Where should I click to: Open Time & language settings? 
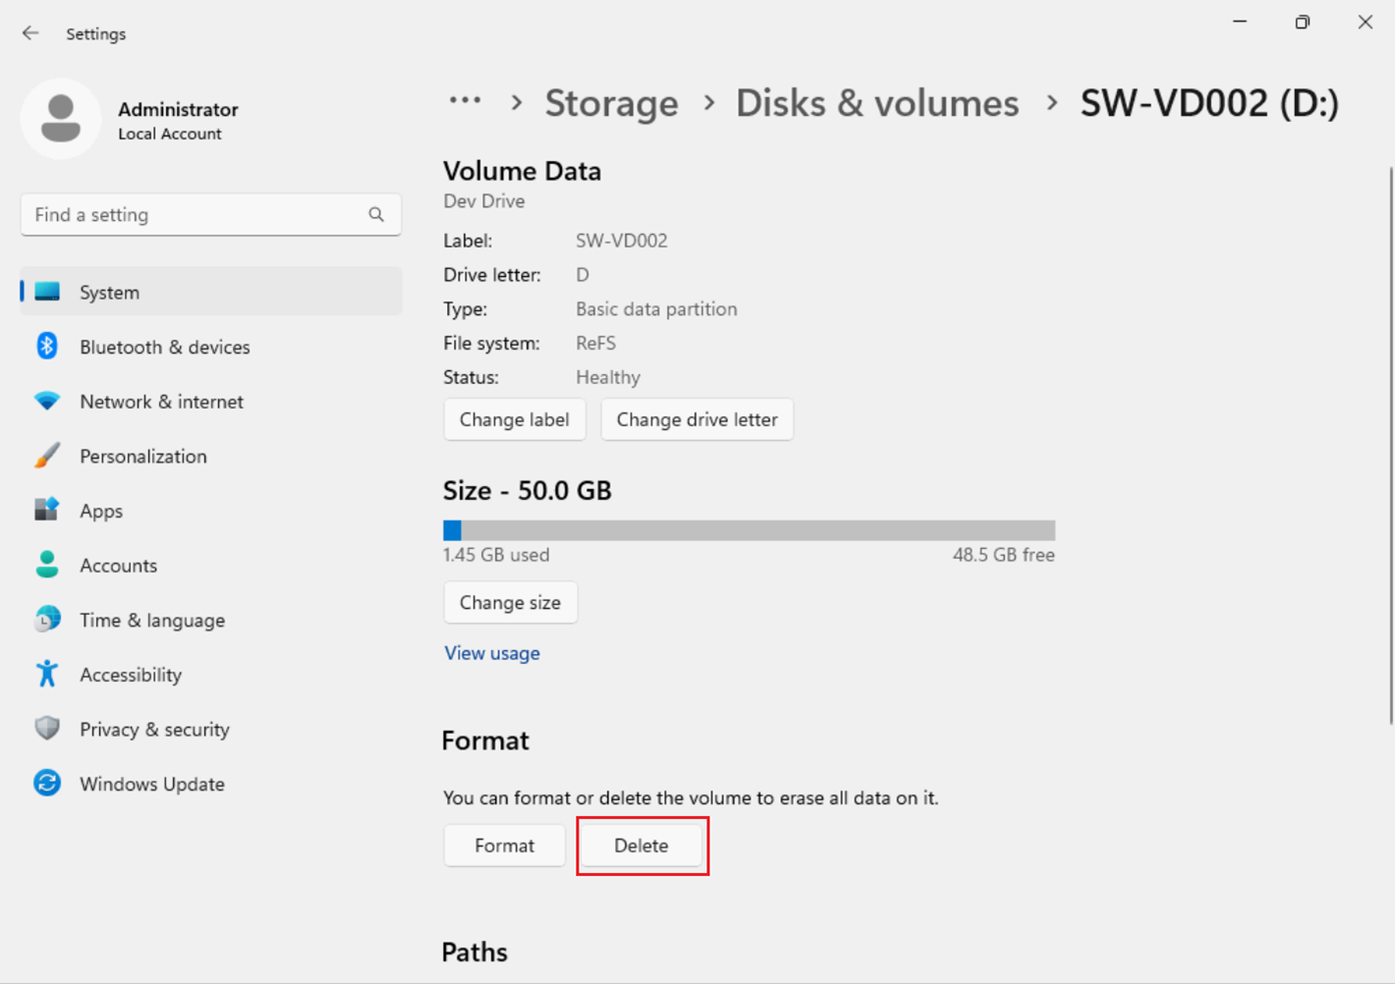pyautogui.click(x=151, y=621)
